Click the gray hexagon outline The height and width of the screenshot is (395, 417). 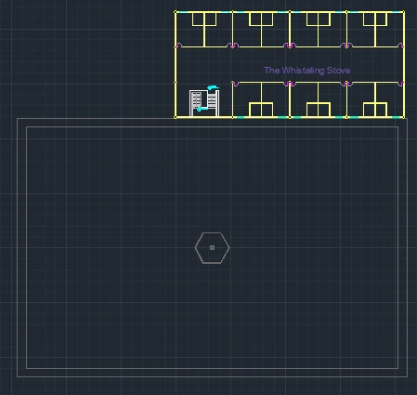212,248
